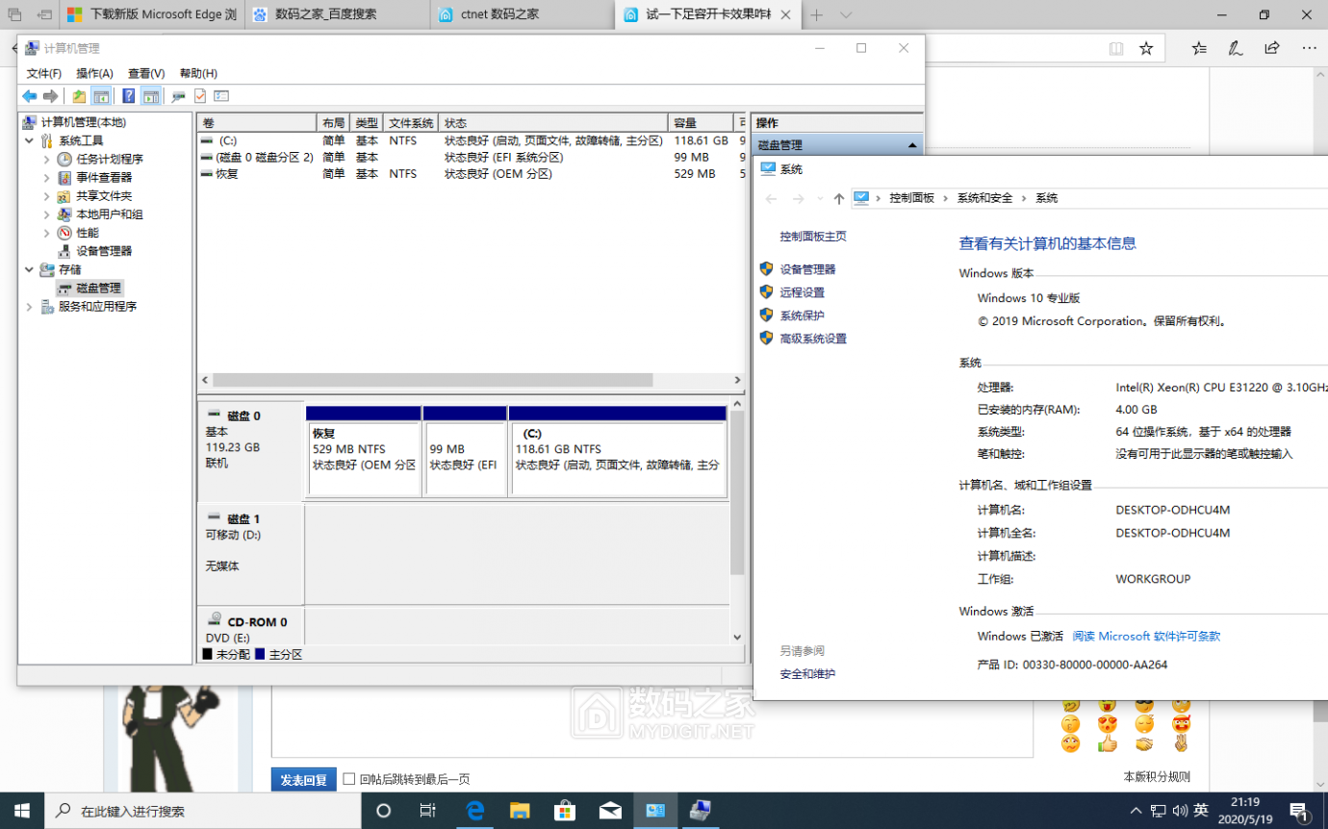Image resolution: width=1328 pixels, height=829 pixels.
Task: Expand the 事件查看器 tree node
Action: (47, 178)
